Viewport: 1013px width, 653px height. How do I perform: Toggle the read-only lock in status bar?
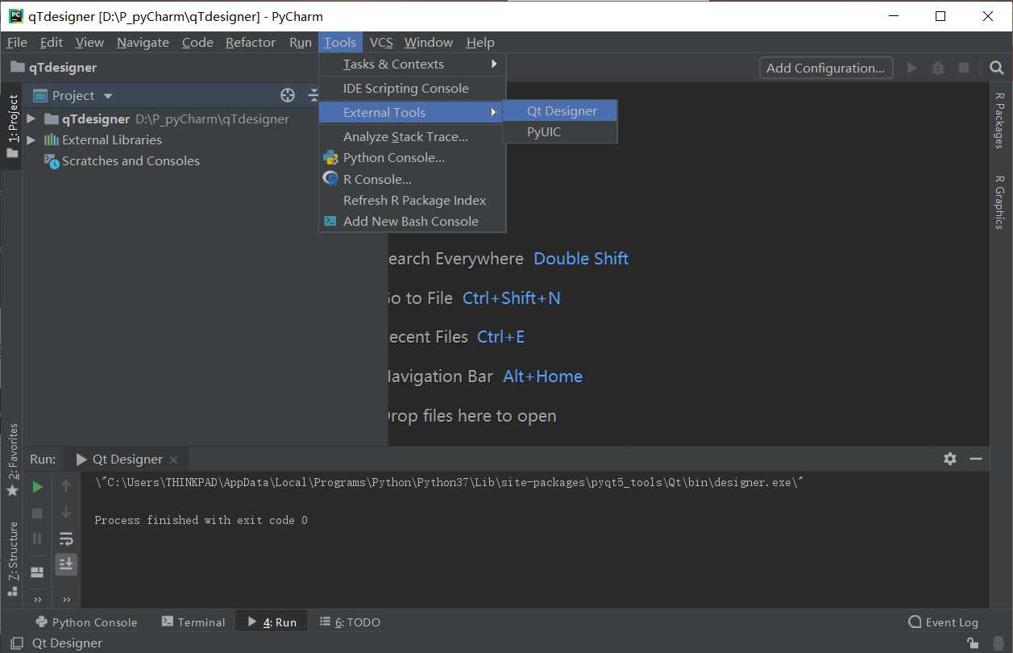(x=974, y=643)
